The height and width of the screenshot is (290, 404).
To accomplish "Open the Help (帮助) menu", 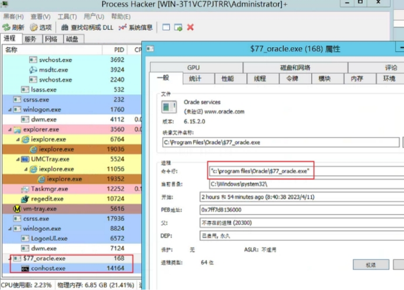I will pos(121,17).
